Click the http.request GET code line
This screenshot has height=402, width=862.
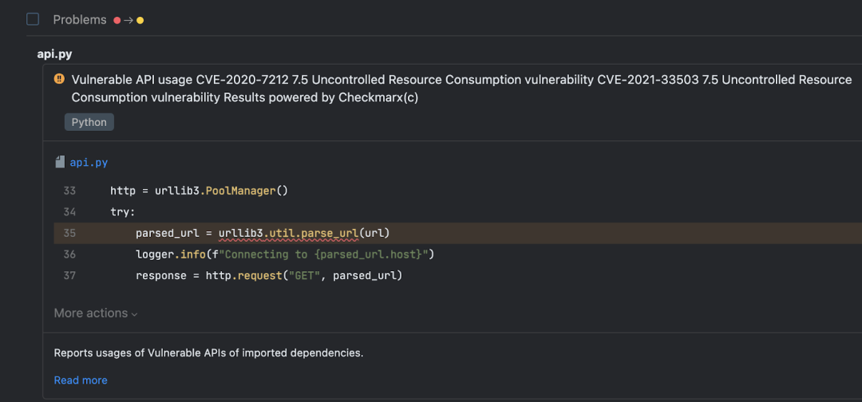click(x=270, y=275)
